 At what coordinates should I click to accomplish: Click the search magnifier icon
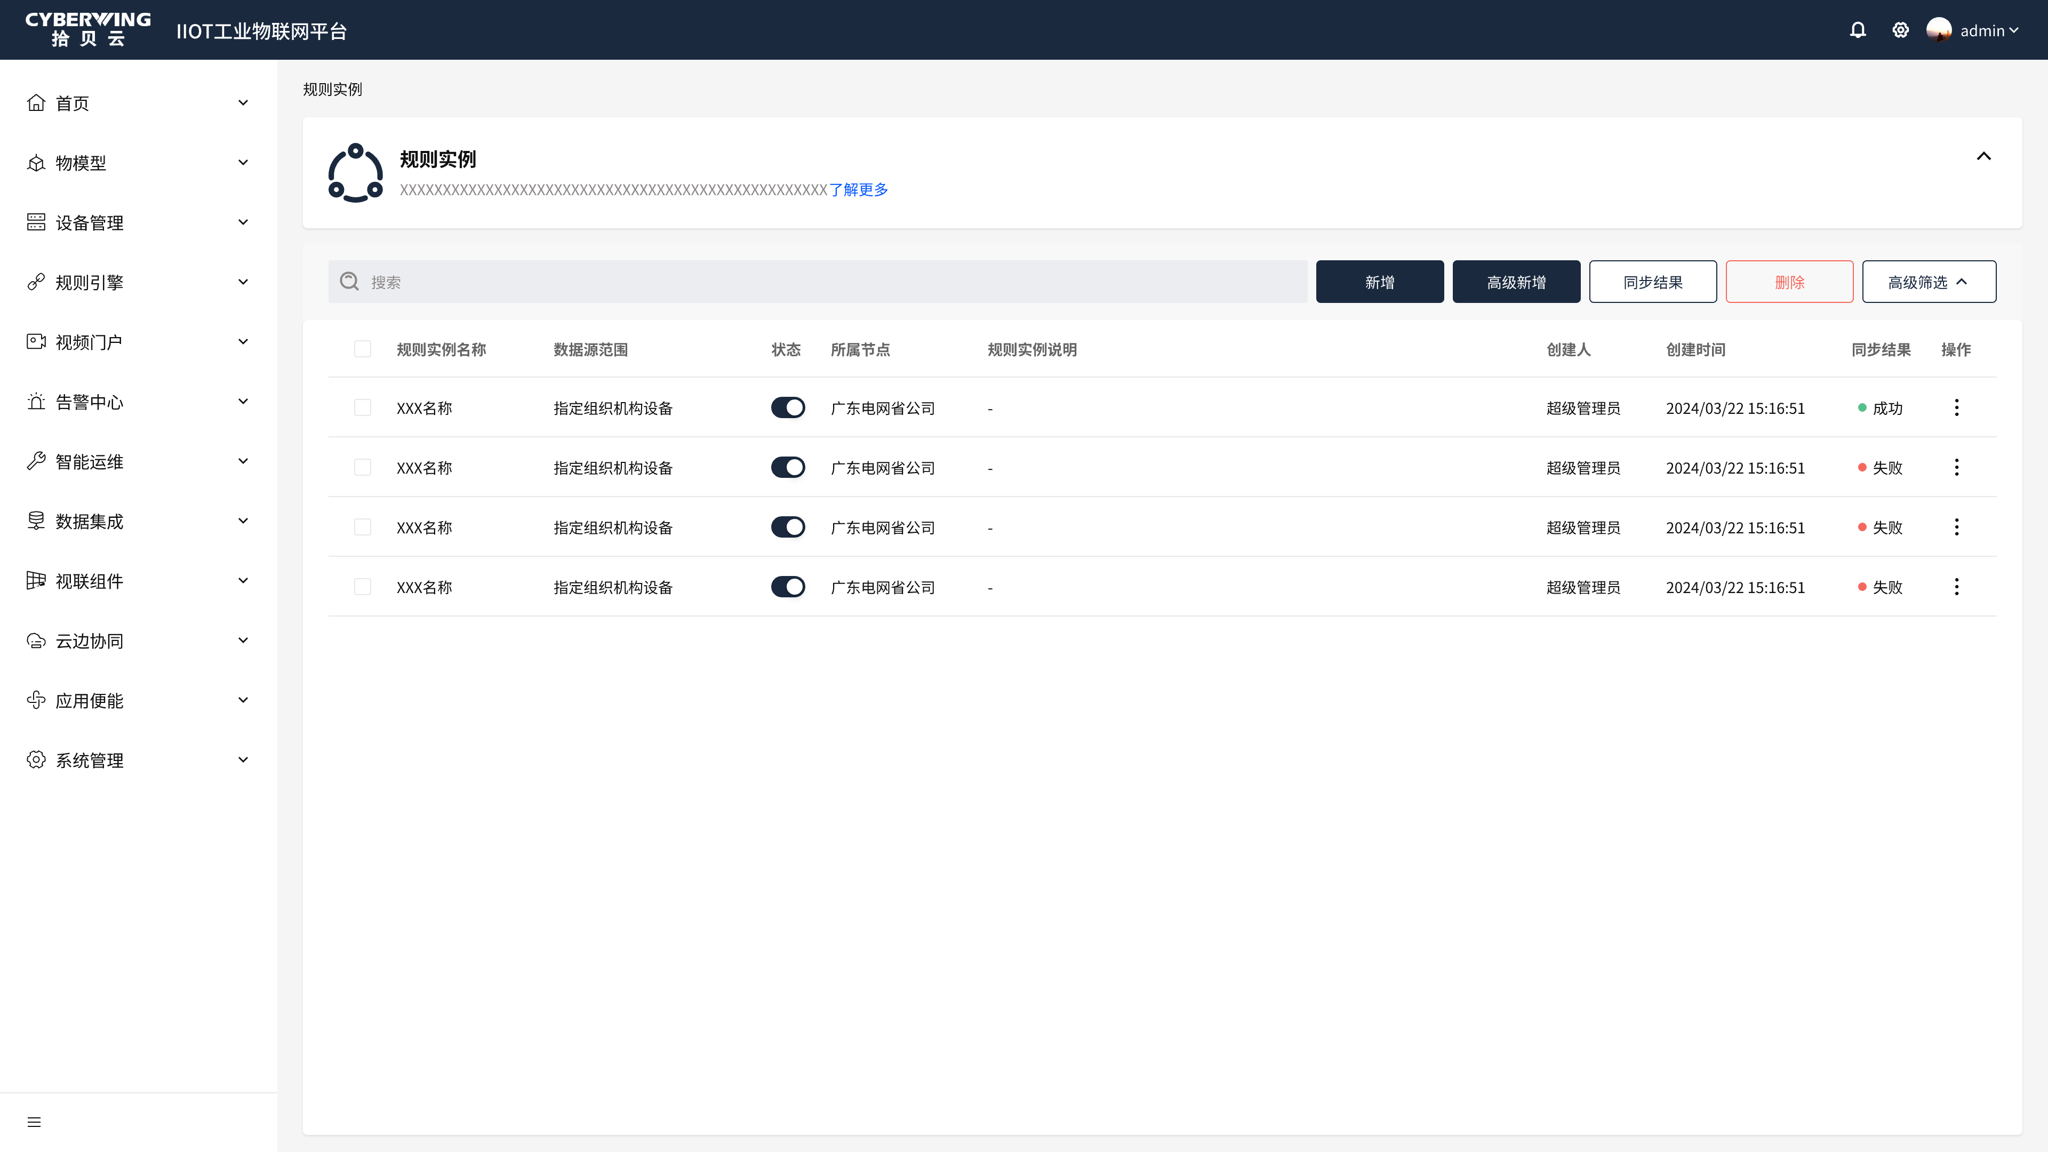click(349, 282)
